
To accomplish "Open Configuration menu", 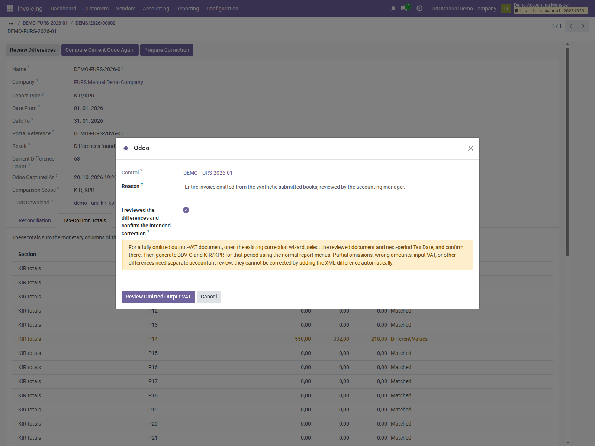I will pos(222,9).
